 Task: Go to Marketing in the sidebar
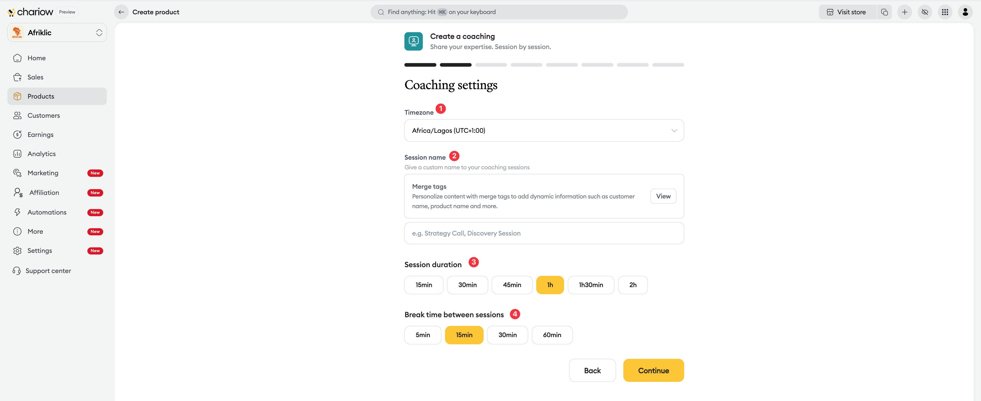(x=43, y=173)
